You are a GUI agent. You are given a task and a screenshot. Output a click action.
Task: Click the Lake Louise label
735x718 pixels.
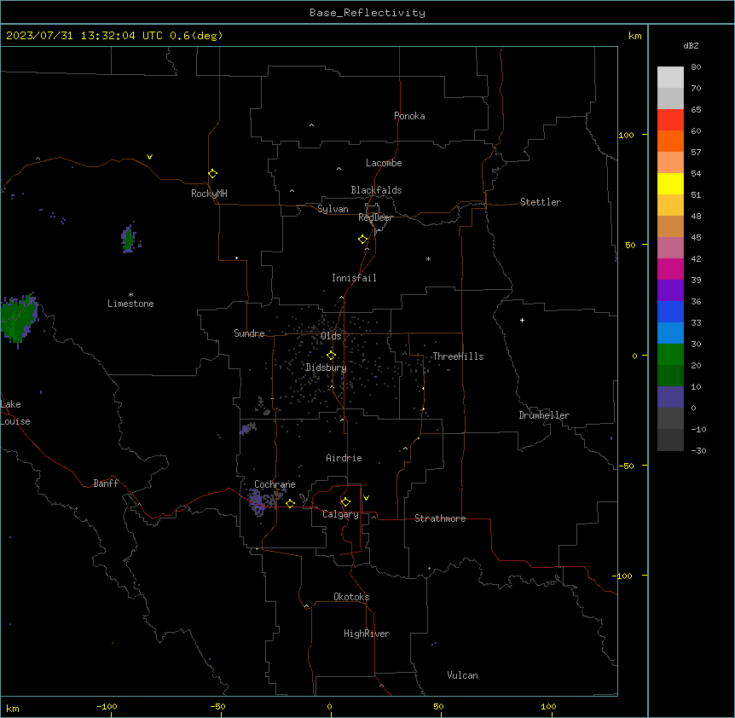point(15,413)
